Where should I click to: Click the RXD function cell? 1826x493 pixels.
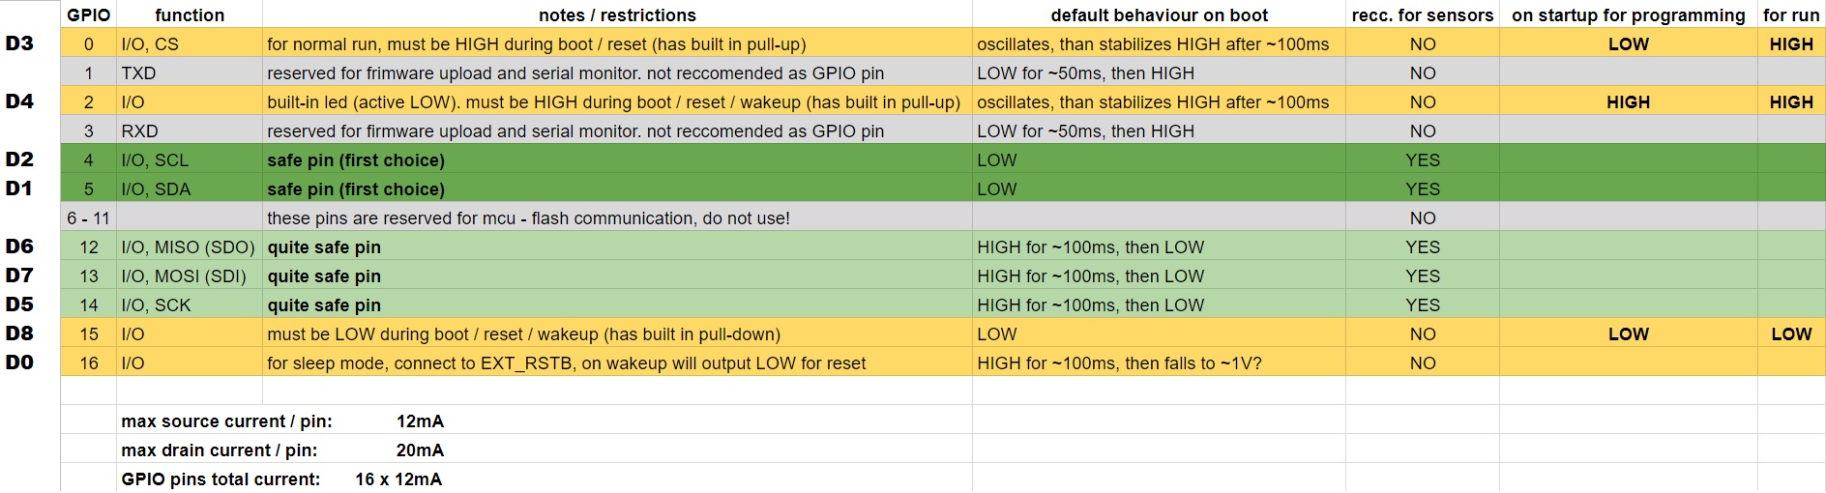[190, 130]
